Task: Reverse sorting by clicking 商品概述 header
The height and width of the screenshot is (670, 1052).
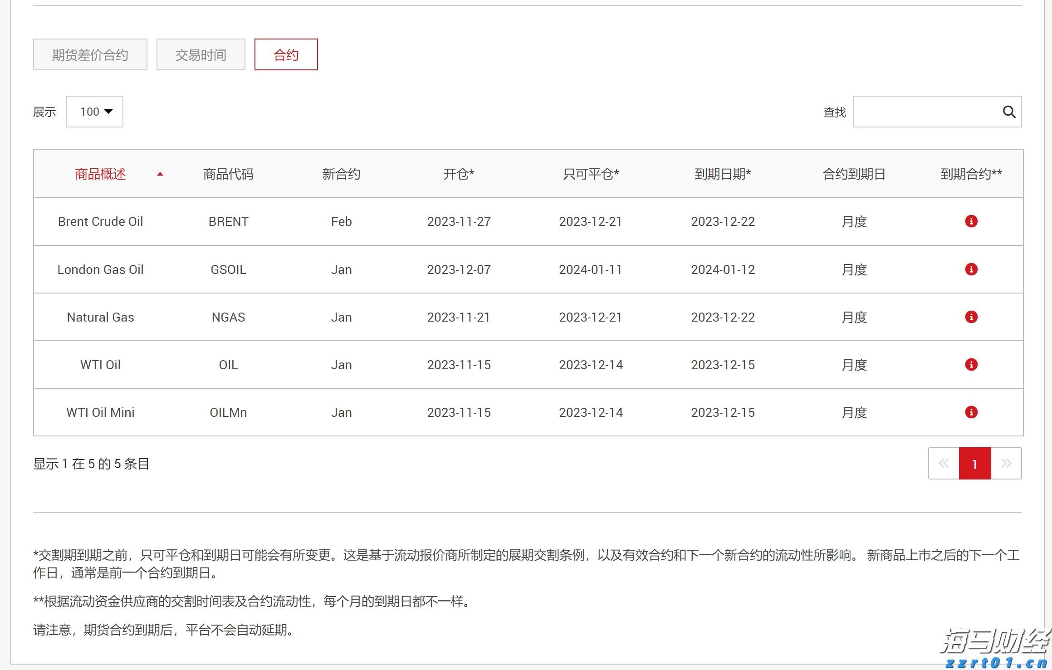Action: [x=100, y=174]
